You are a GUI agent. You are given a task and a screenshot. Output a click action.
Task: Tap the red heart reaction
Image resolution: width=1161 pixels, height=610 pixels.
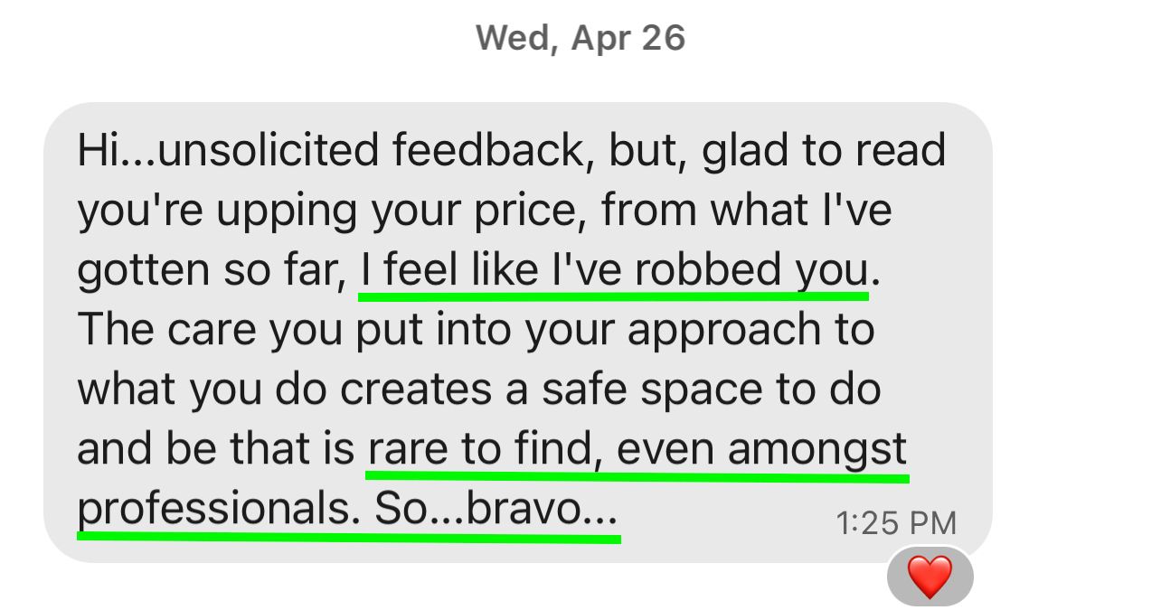coord(930,577)
